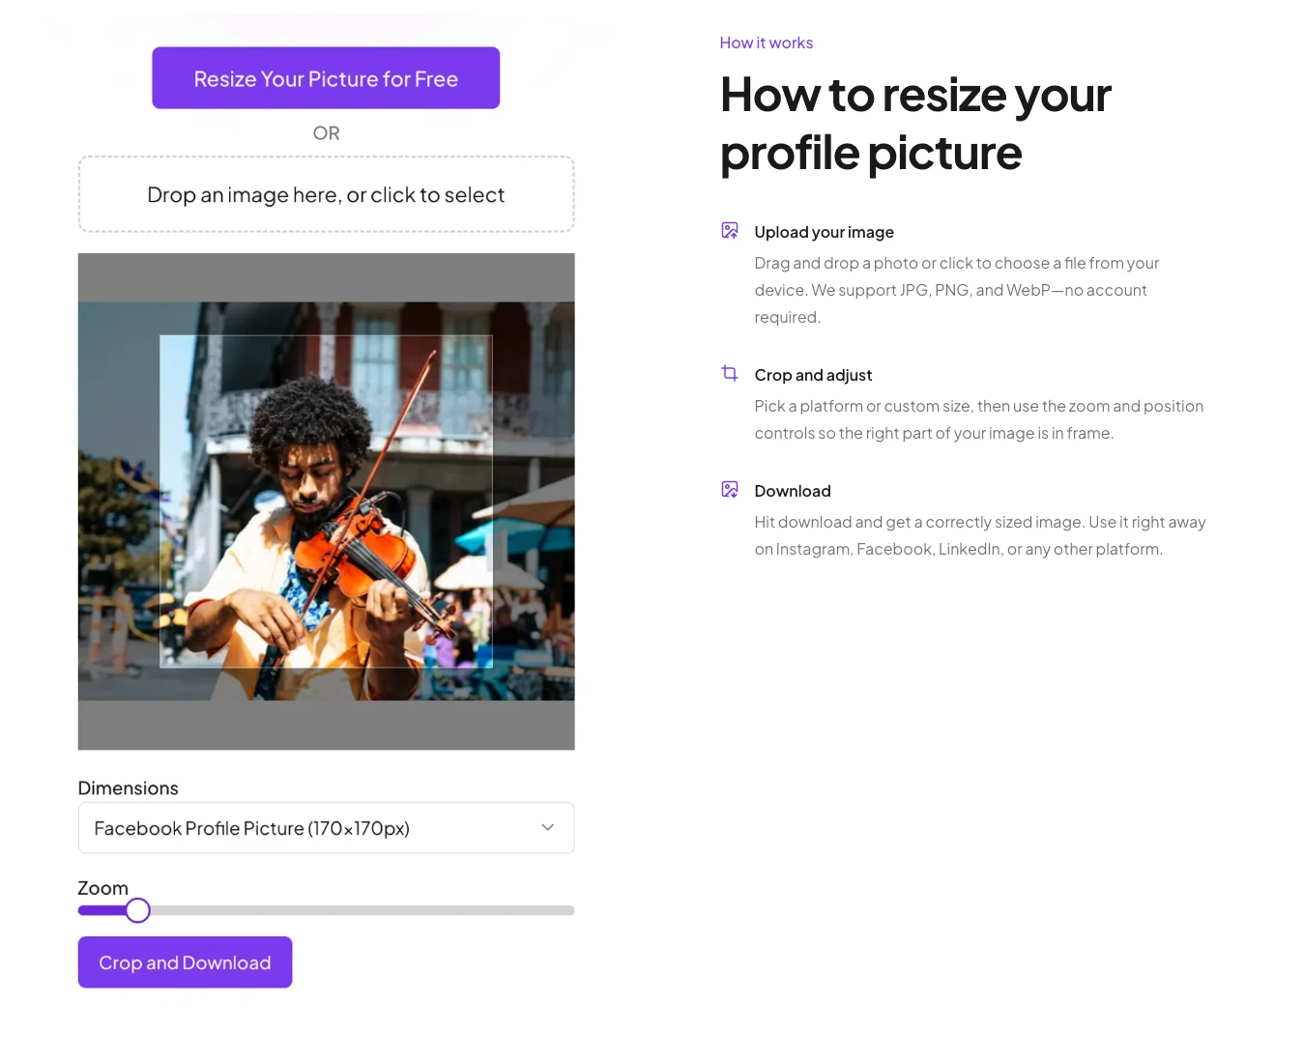This screenshot has height=1061, width=1303.
Task: Click the dimmed left area of the photo preview
Action: point(118,502)
